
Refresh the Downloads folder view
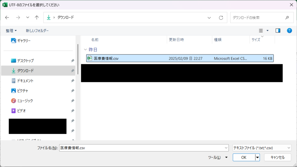point(221,17)
